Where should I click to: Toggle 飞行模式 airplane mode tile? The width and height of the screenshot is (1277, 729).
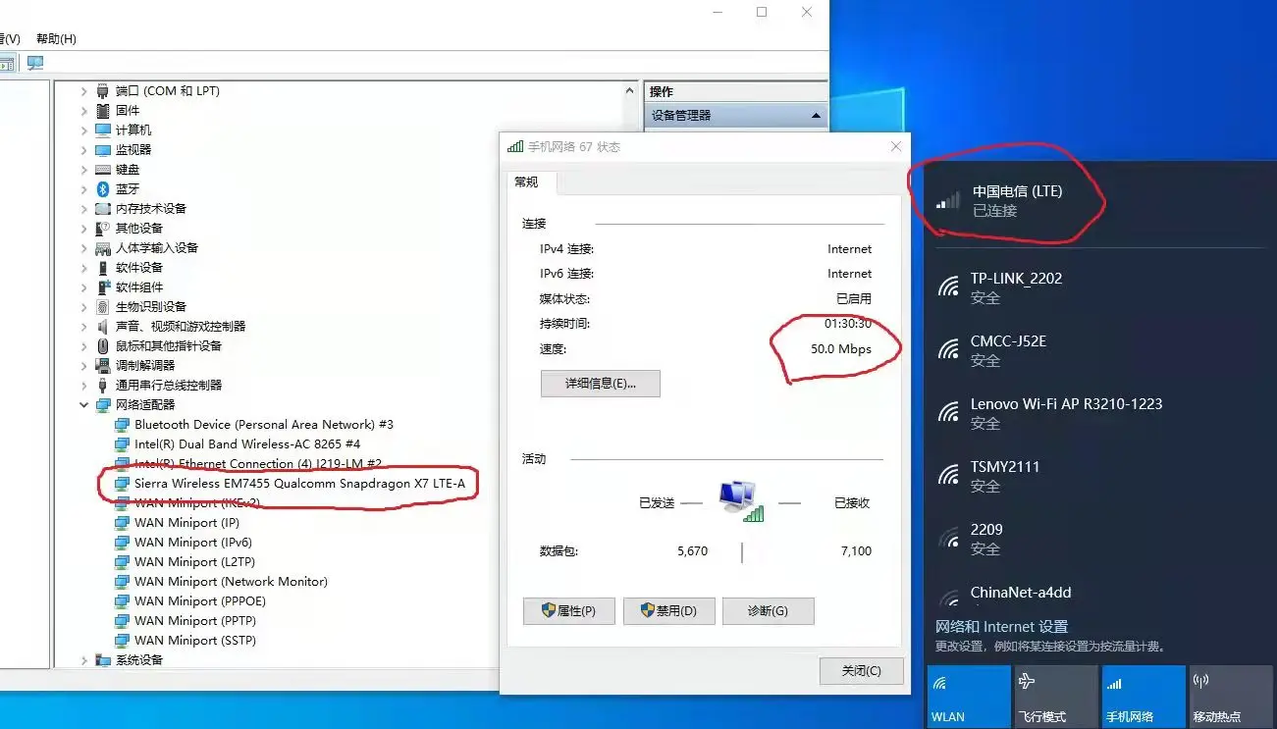point(1055,697)
